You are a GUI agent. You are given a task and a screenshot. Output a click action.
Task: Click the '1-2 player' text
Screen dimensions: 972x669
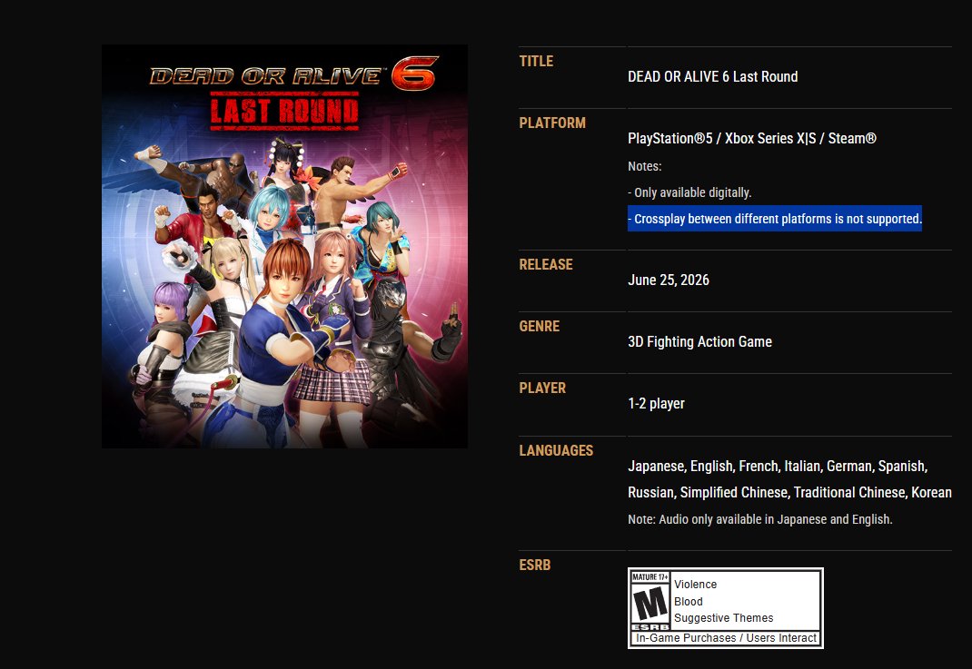click(x=657, y=404)
